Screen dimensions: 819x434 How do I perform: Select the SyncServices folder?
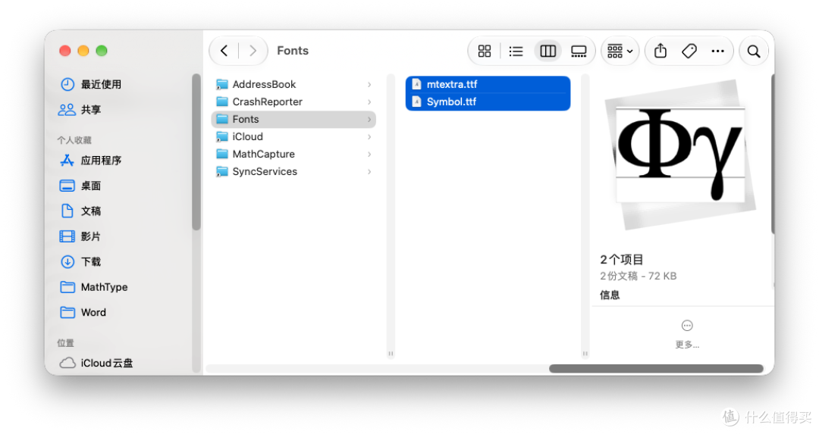[x=293, y=172]
